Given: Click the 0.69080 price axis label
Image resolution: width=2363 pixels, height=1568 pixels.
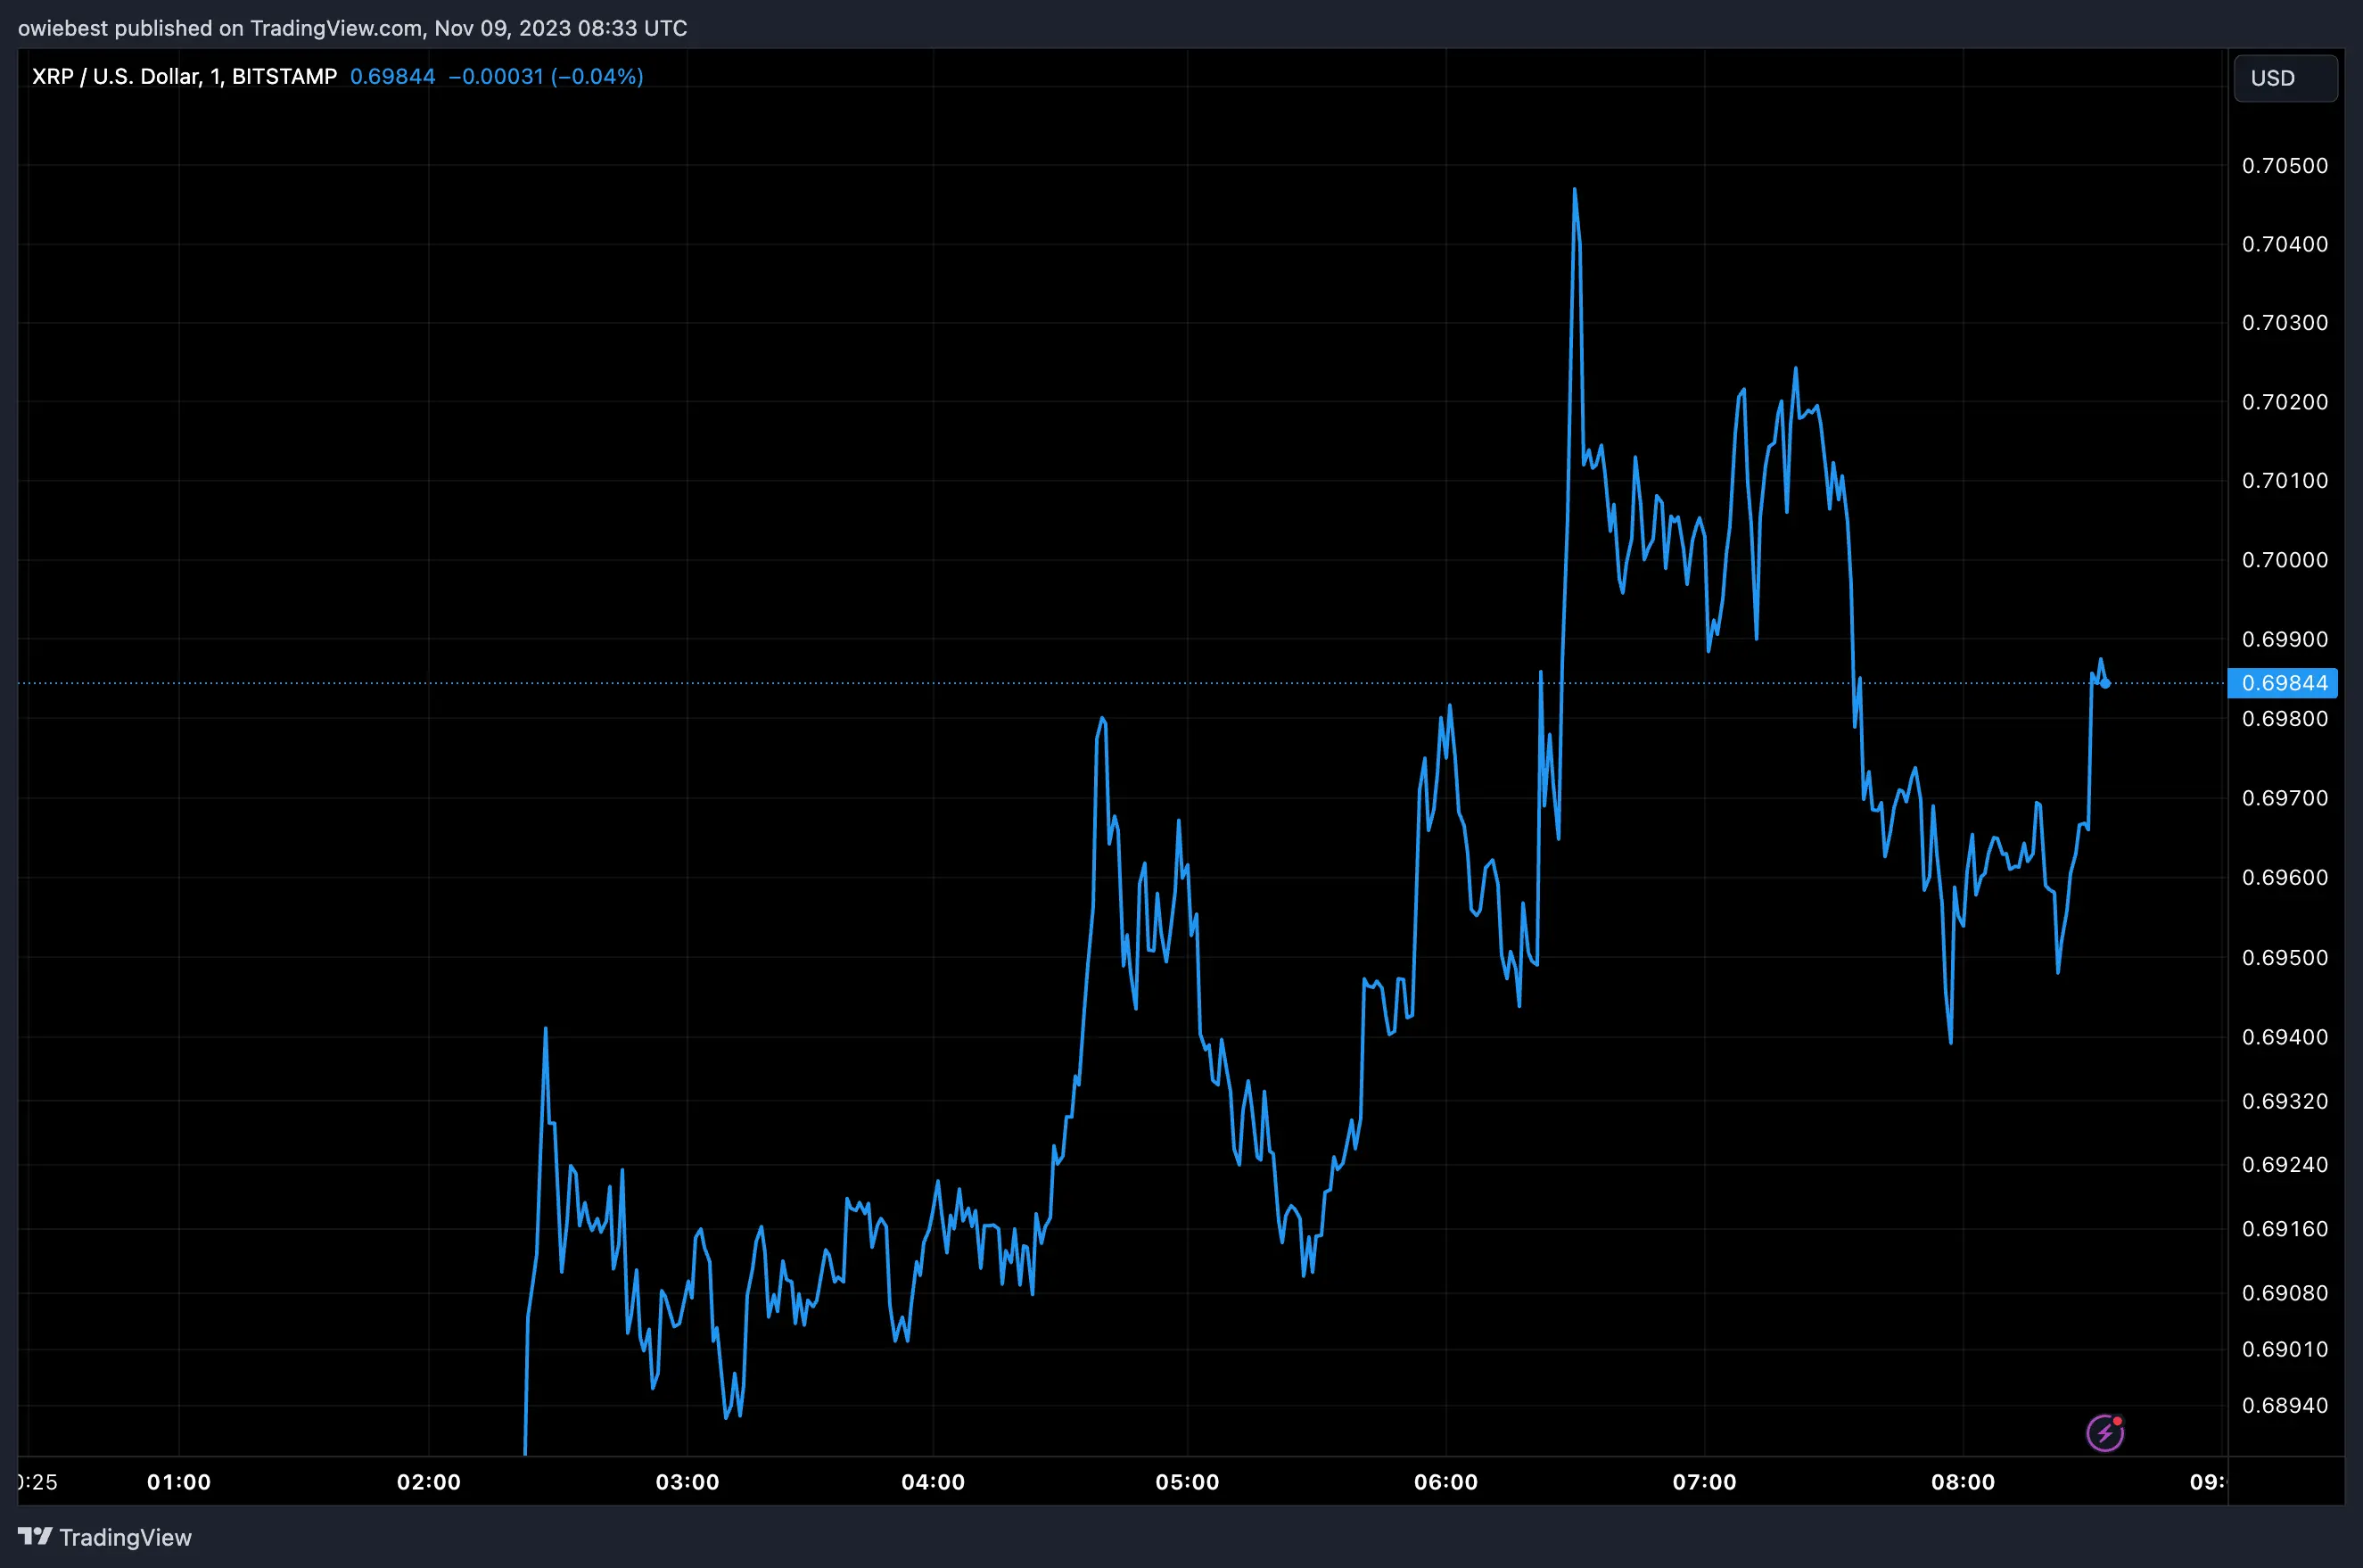Looking at the screenshot, I should point(2285,1293).
